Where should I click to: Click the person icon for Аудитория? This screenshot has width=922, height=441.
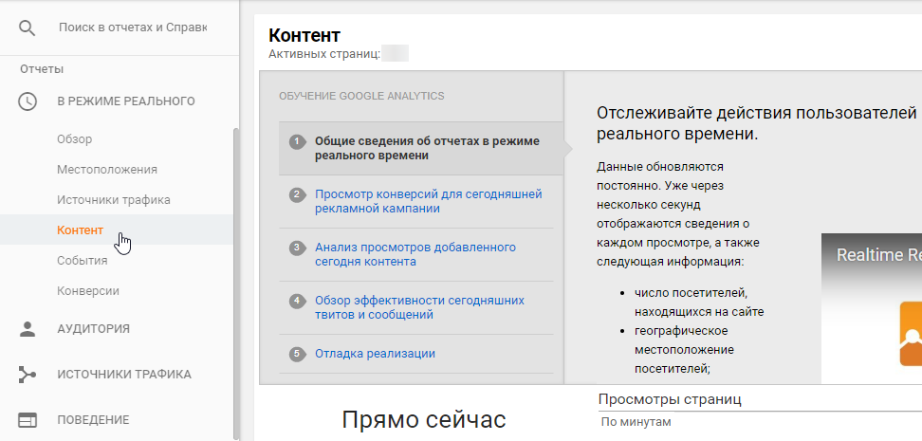28,329
